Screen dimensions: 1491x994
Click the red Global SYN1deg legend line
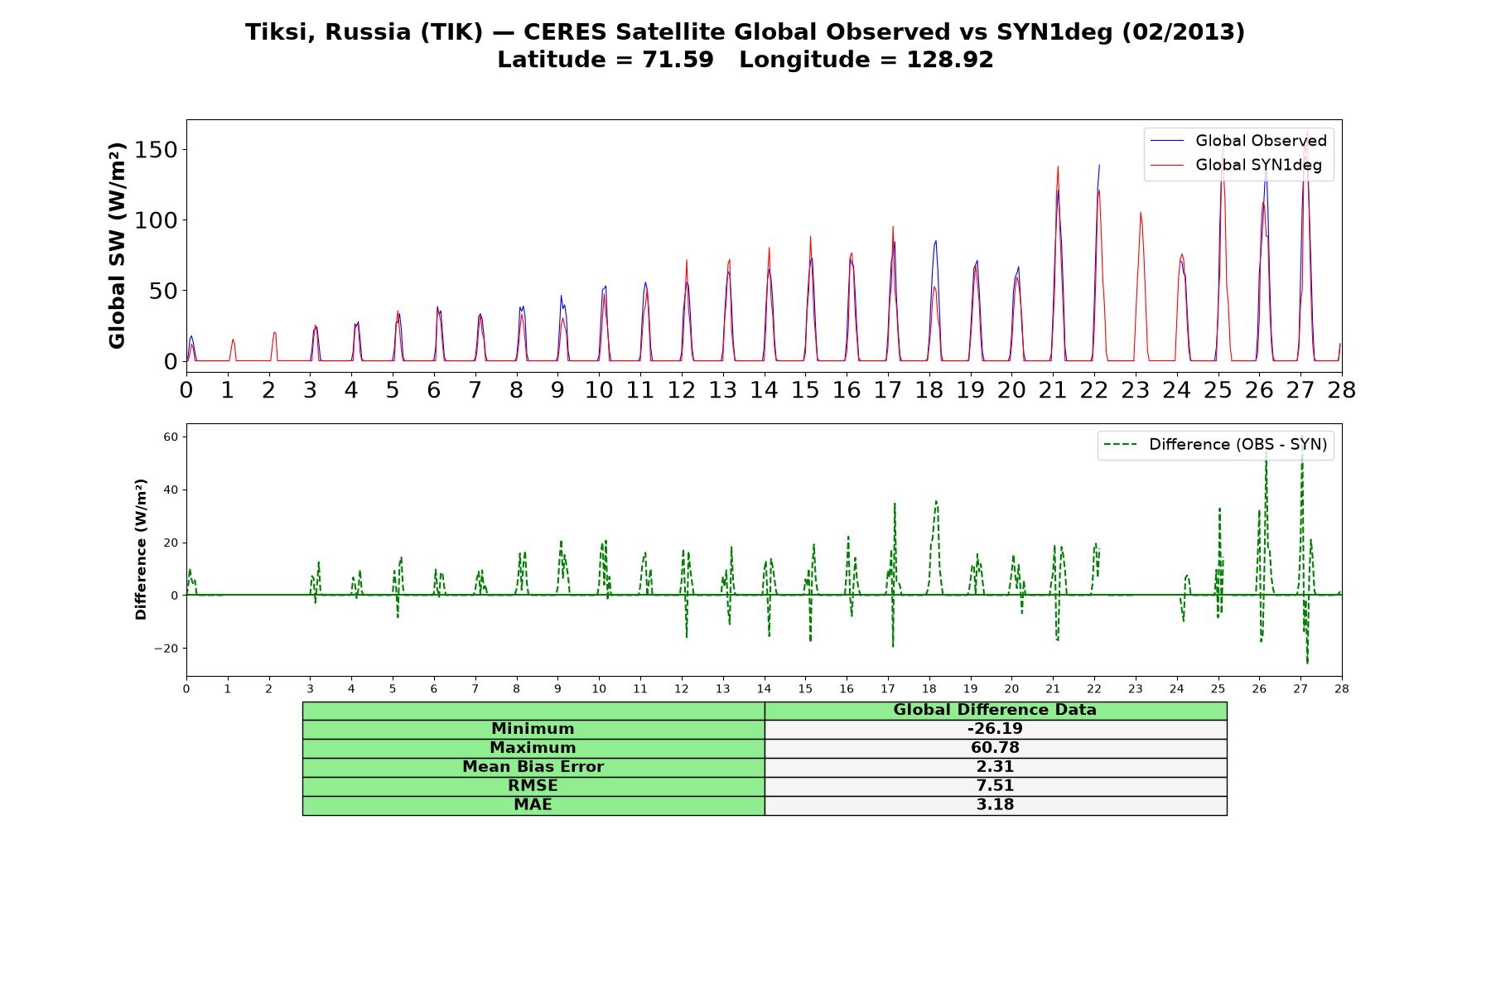1167,166
